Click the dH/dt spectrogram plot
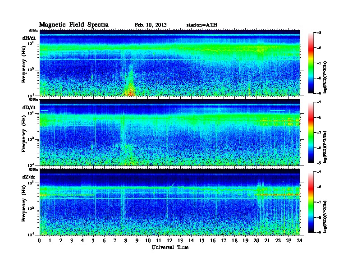This screenshot has height=276, width=357. click(x=169, y=63)
